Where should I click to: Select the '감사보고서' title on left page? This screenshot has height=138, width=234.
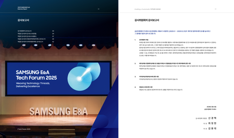[23, 20]
